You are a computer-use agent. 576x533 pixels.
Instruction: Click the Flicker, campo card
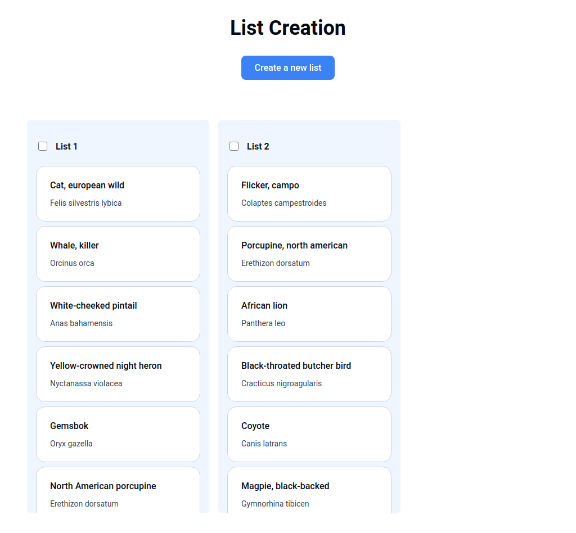(309, 193)
